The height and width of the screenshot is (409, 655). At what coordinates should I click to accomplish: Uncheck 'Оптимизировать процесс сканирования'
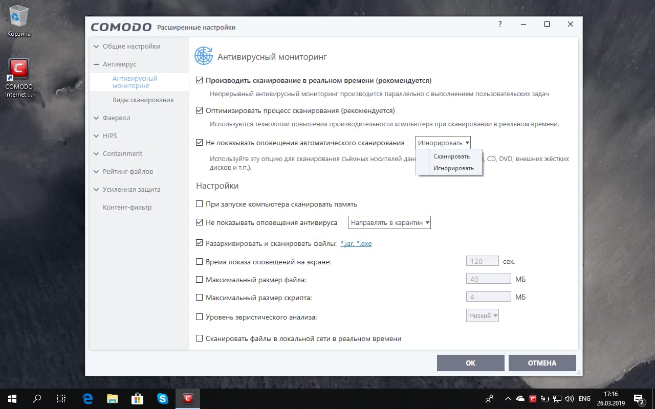pos(200,110)
